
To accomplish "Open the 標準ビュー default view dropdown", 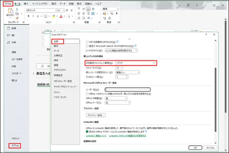I will tap(128, 72).
